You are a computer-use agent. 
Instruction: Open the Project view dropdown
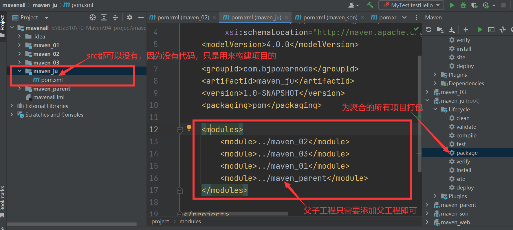tap(46, 18)
